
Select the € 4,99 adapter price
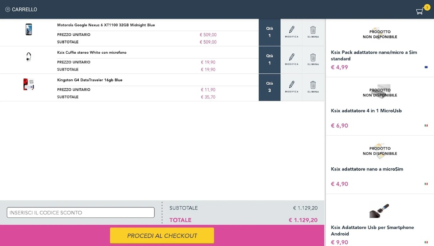pos(339,67)
